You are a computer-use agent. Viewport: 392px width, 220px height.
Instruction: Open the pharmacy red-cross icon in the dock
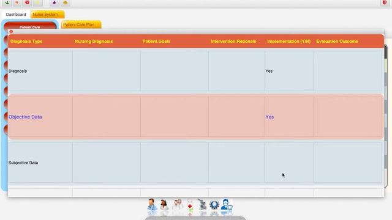[190, 205]
